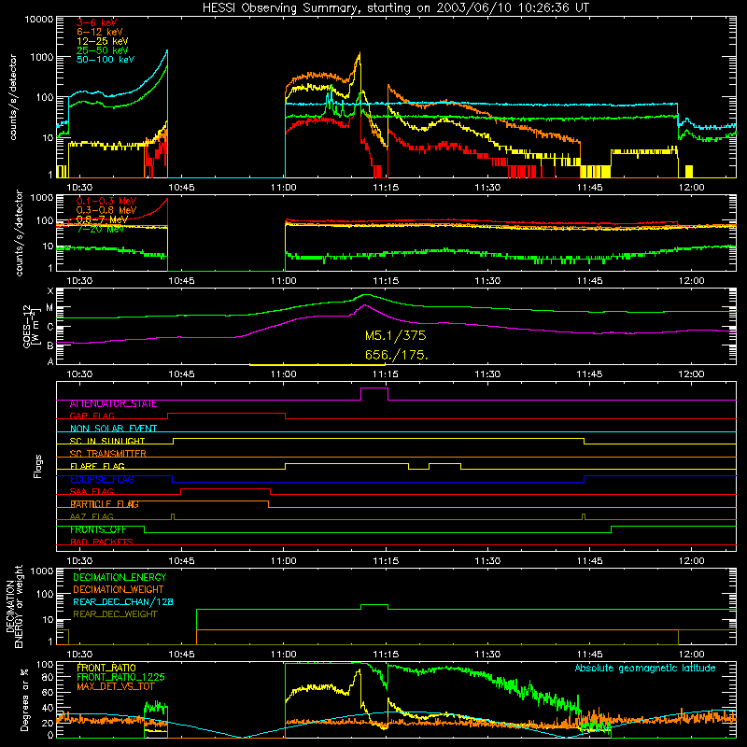Click the 'M' class label on GOES axis
The height and width of the screenshot is (747, 747).
click(x=49, y=308)
